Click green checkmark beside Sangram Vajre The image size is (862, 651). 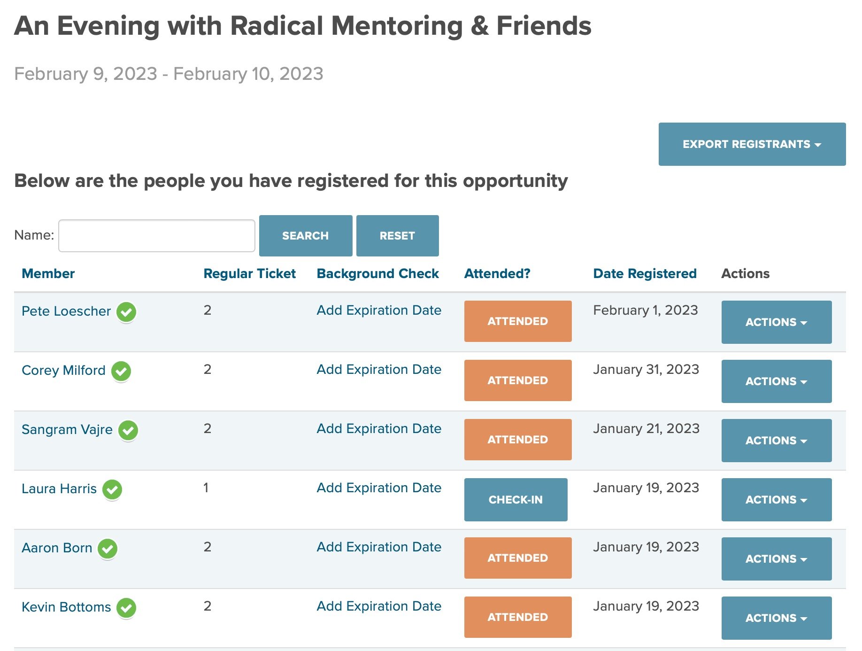click(128, 430)
